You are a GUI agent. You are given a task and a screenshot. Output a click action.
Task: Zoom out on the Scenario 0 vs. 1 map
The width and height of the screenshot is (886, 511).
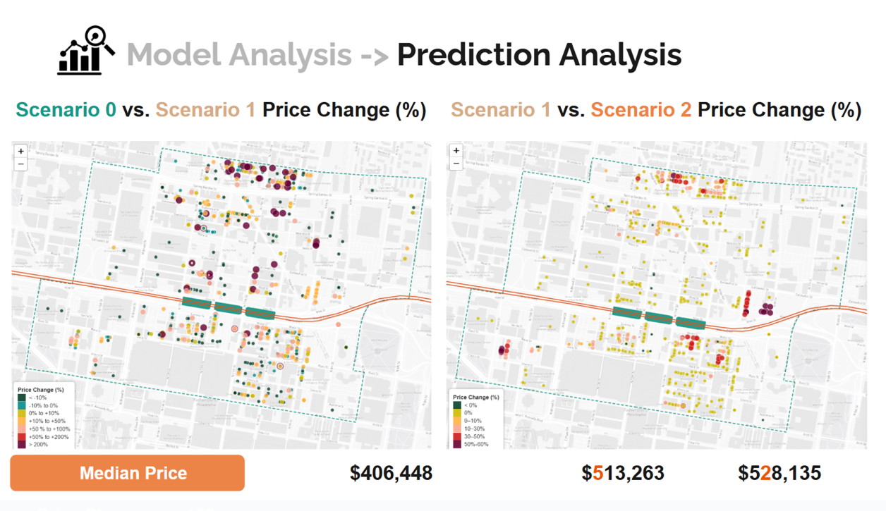21,164
